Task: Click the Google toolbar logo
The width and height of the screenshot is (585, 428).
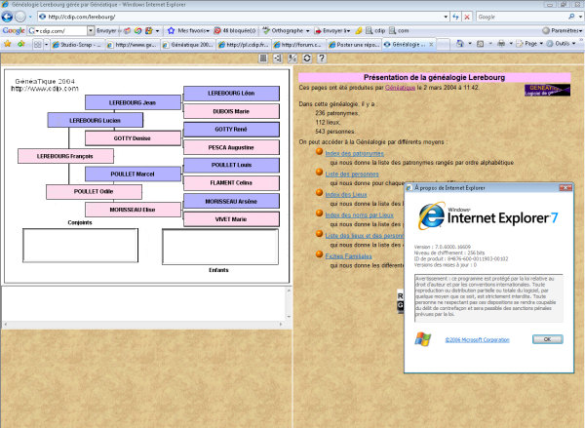Action: [14, 30]
